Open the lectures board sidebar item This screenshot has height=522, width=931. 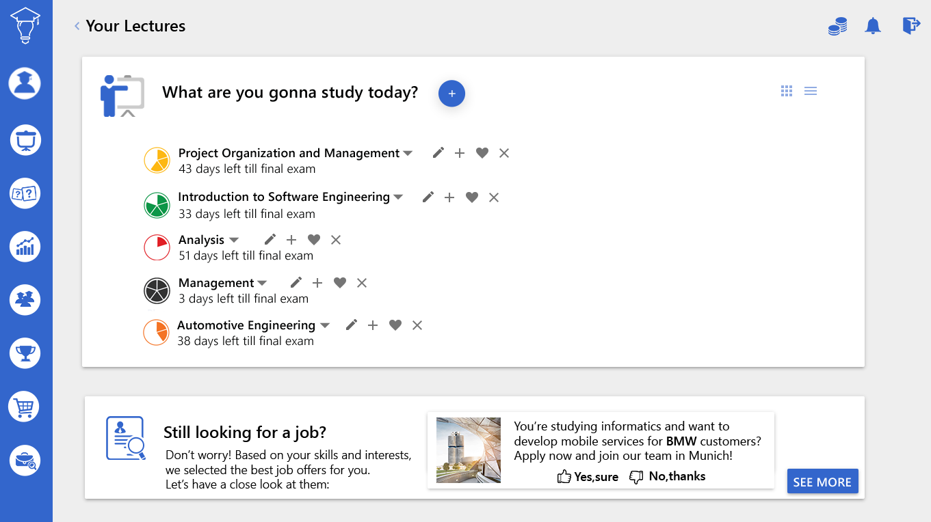pos(25,140)
